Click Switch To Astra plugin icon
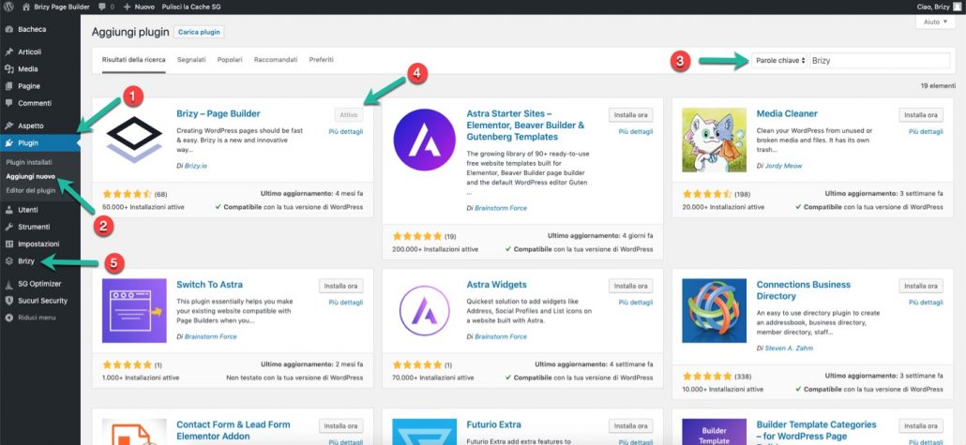This screenshot has width=966, height=445. pyautogui.click(x=134, y=311)
